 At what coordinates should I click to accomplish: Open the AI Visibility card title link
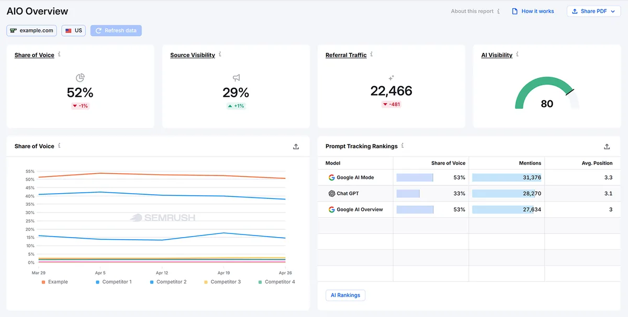click(497, 55)
